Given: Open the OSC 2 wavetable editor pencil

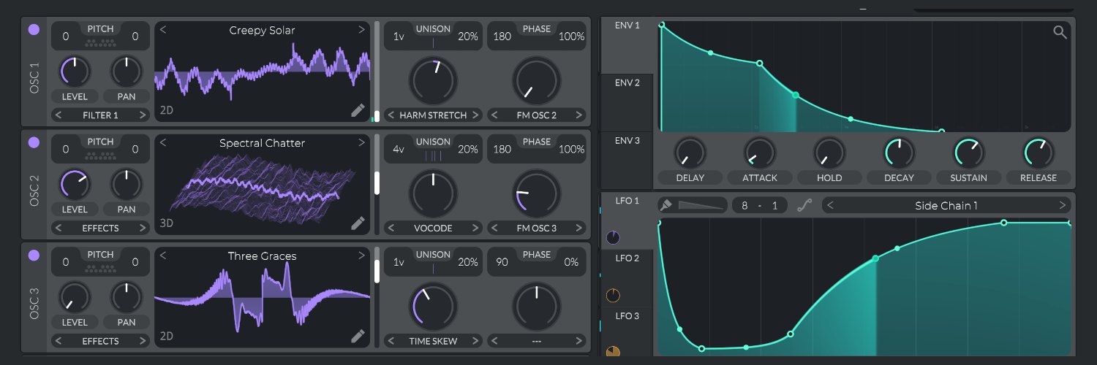Looking at the screenshot, I should (x=357, y=223).
